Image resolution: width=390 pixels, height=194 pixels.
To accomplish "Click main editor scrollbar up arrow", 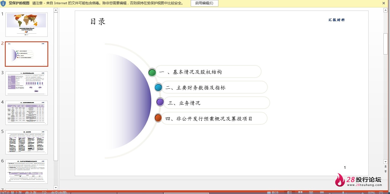I will [385, 10].
